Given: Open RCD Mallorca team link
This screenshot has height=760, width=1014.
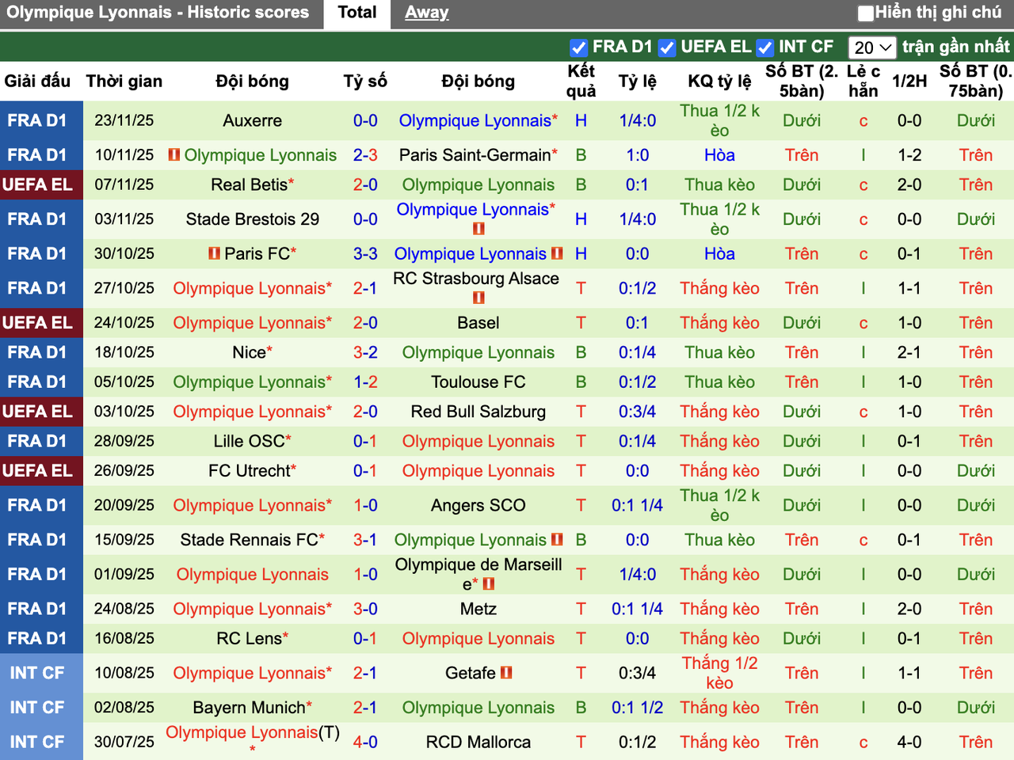Looking at the screenshot, I should click(x=478, y=743).
